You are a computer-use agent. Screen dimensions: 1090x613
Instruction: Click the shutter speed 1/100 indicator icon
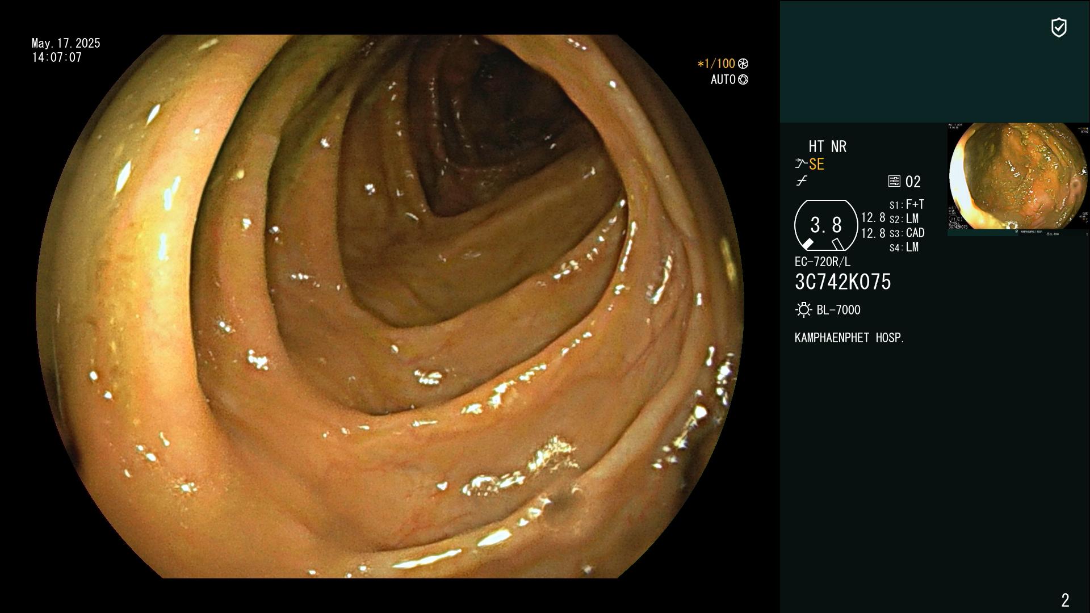pyautogui.click(x=743, y=64)
